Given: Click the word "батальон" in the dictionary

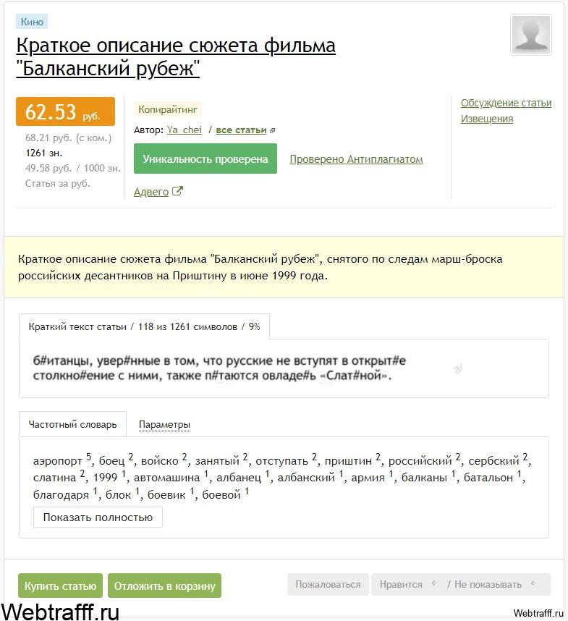Looking at the screenshot, I should 488,478.
